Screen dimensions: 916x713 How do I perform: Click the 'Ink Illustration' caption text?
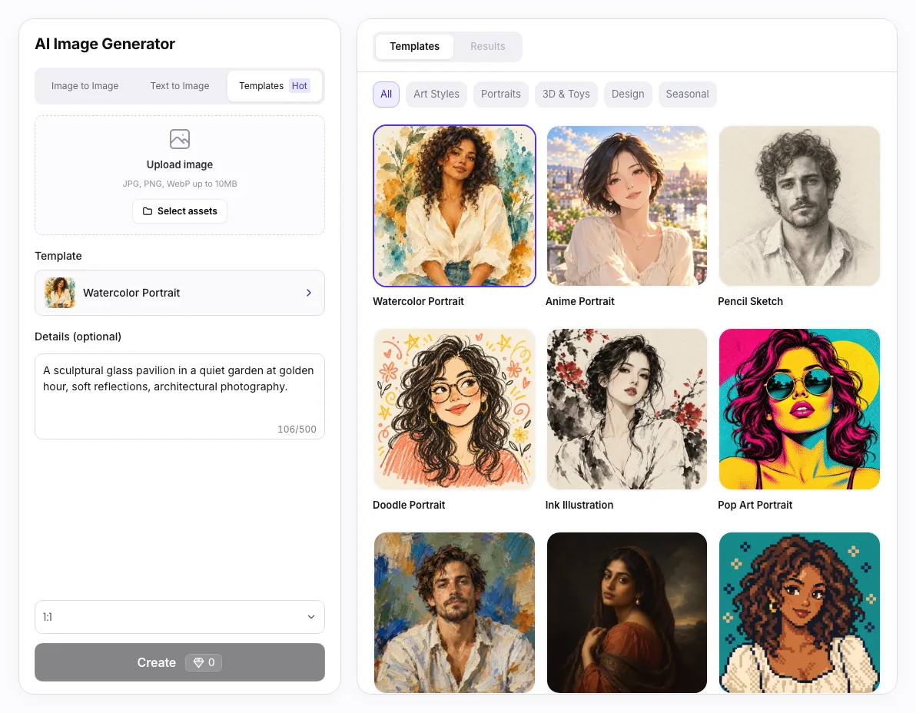point(579,505)
